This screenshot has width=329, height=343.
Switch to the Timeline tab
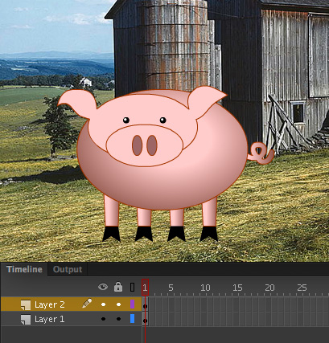(24, 269)
